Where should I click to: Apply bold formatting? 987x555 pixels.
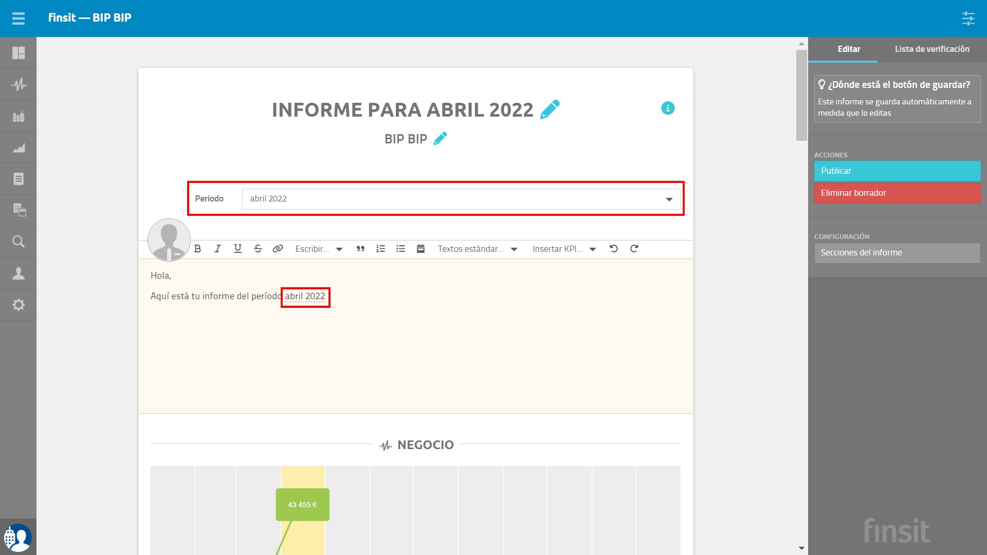[x=197, y=249]
